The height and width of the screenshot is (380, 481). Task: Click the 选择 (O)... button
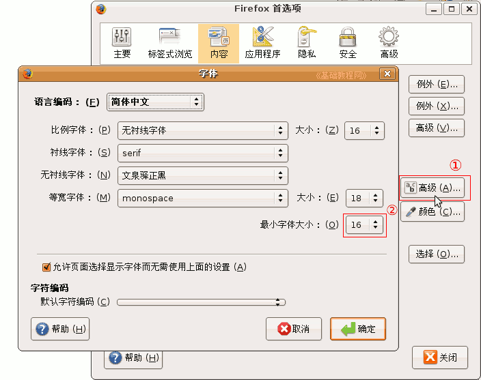[437, 254]
